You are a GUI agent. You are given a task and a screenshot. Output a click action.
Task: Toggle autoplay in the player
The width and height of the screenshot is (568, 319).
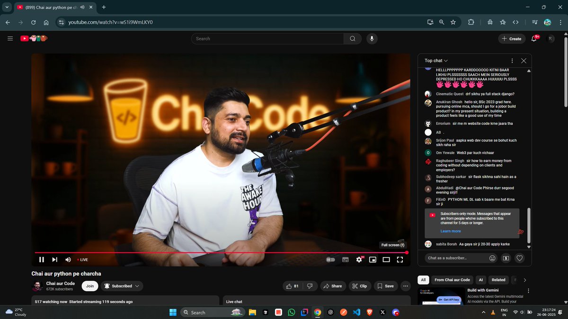click(x=330, y=259)
